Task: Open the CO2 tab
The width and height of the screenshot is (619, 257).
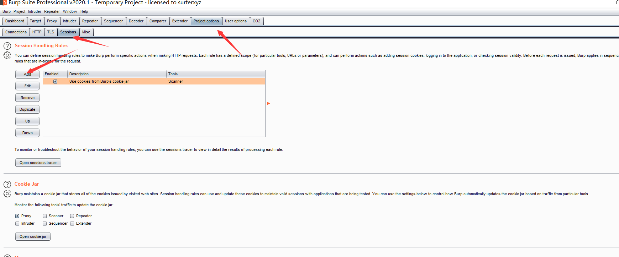Action: coord(257,21)
